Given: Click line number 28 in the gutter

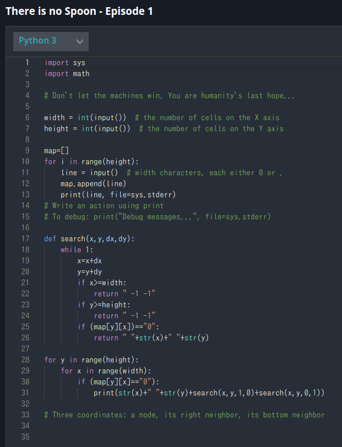Looking at the screenshot, I should coord(25,360).
